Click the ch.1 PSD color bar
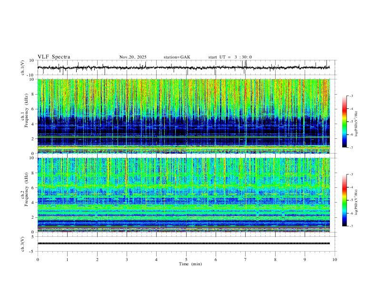The width and height of the screenshot is (377, 291). click(344, 122)
